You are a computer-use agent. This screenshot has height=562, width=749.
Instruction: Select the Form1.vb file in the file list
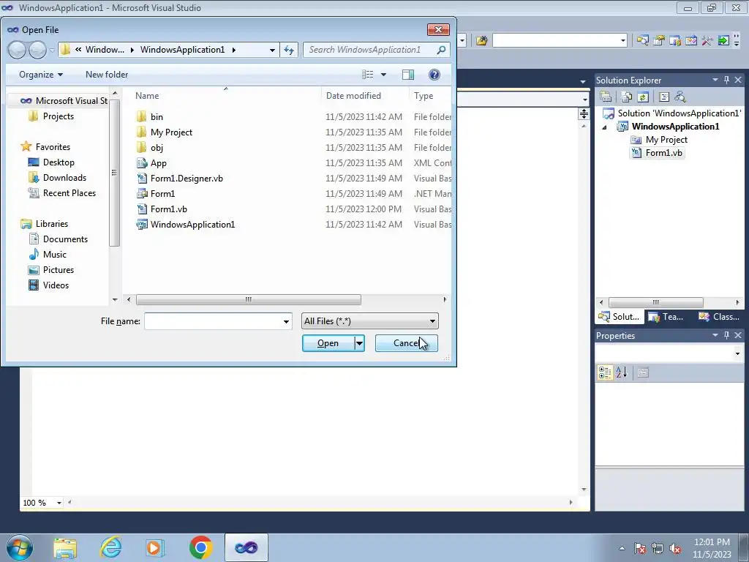(169, 209)
